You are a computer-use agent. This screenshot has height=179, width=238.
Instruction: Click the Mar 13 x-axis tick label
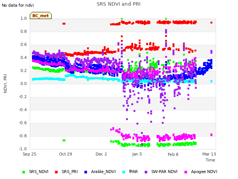pyautogui.click(x=209, y=154)
